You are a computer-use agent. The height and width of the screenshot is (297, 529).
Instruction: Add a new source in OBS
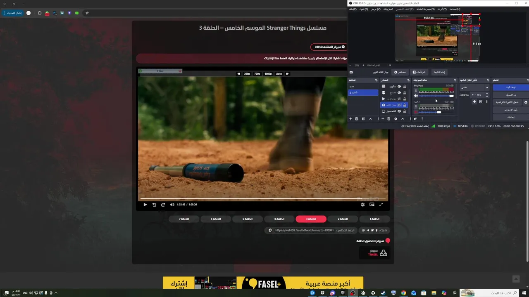coord(383,119)
